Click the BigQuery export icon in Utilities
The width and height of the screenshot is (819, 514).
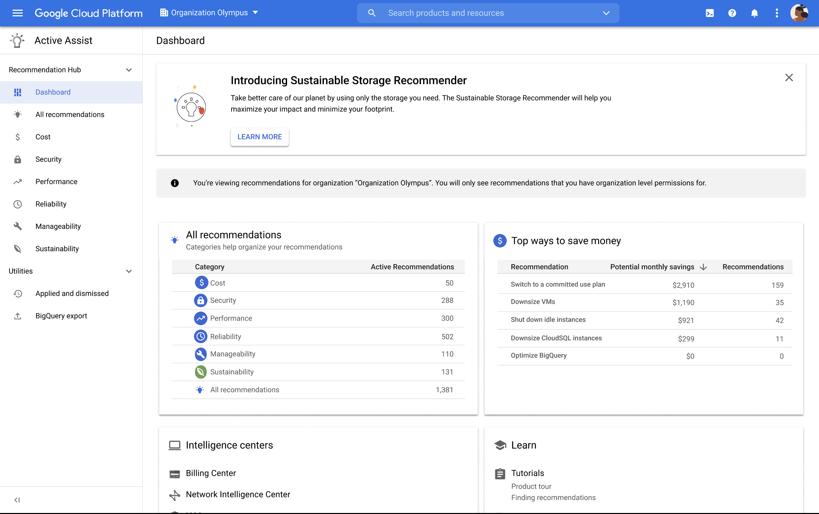tap(17, 315)
